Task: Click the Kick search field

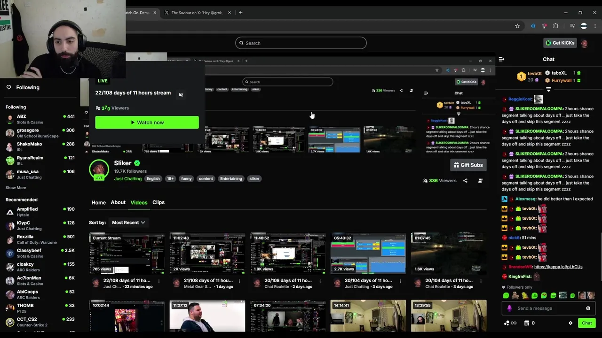Action: (x=301, y=43)
